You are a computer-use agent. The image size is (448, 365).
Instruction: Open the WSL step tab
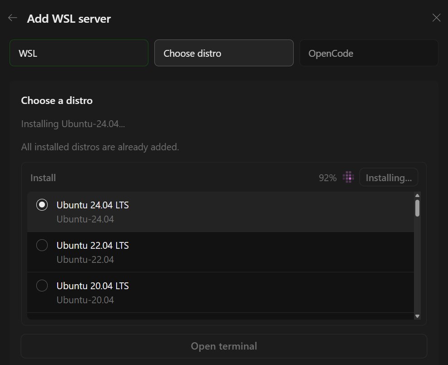(x=79, y=53)
